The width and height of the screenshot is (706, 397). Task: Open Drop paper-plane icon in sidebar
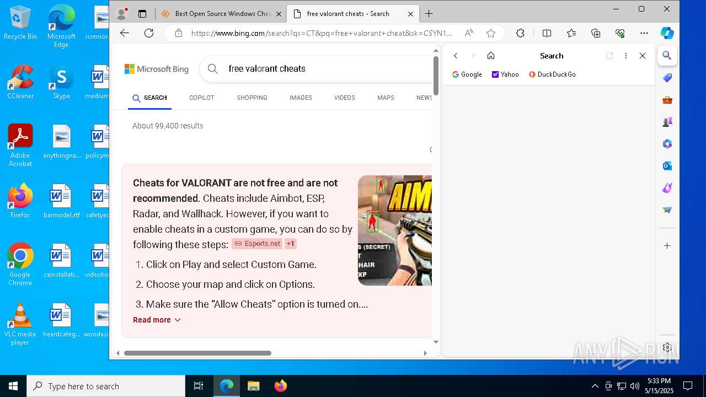pyautogui.click(x=667, y=210)
